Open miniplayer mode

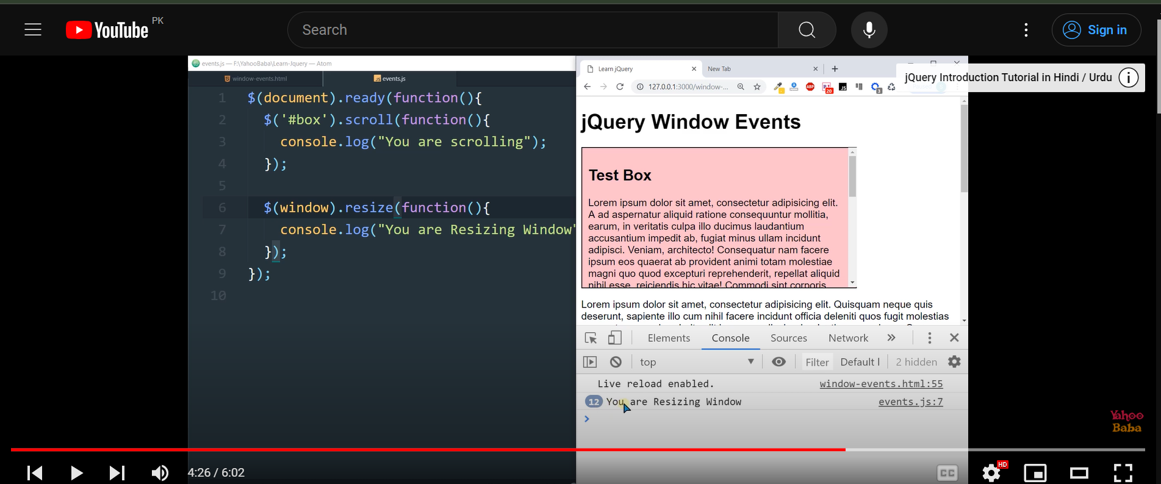tap(1035, 472)
